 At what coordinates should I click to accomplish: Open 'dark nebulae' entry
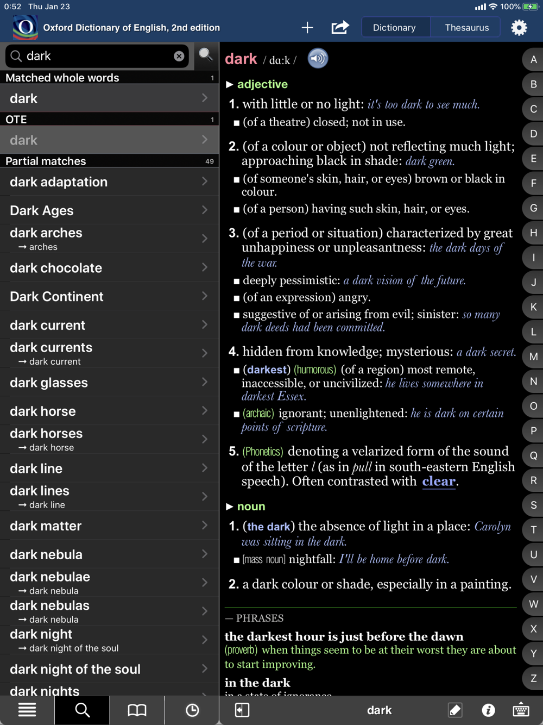[x=109, y=583]
